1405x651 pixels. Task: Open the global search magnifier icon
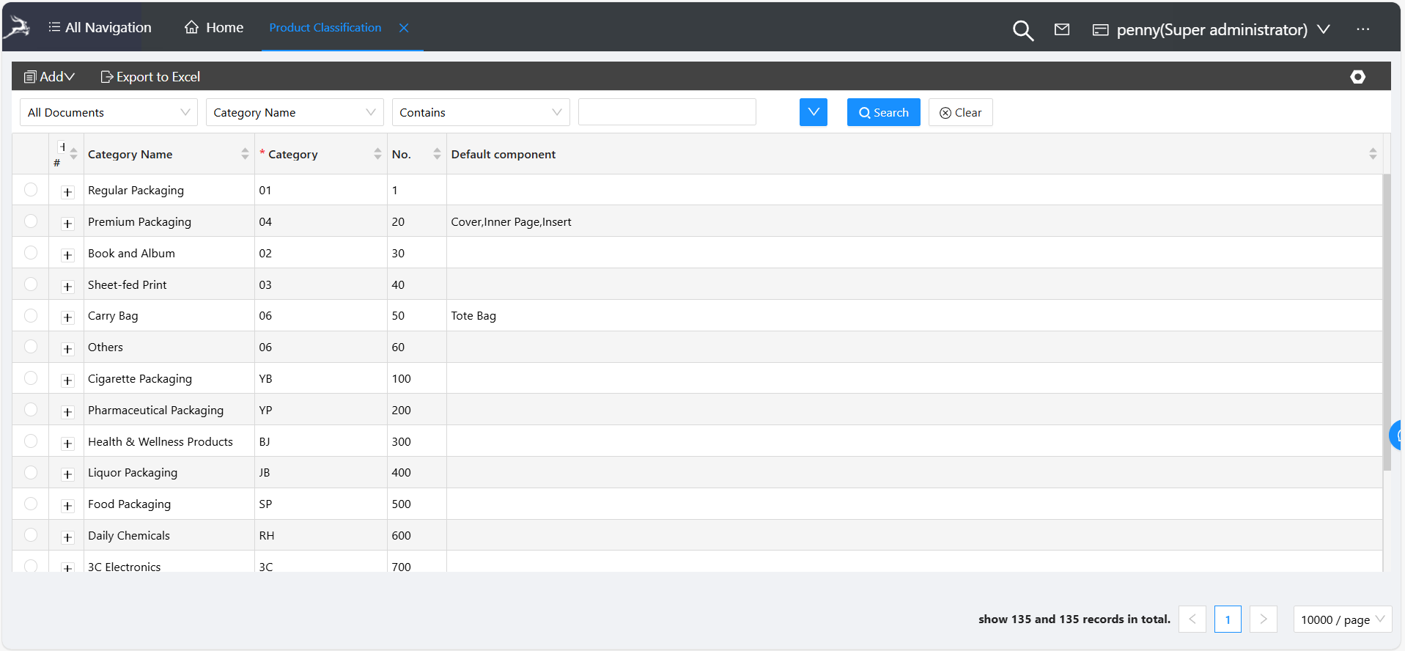pos(1022,30)
